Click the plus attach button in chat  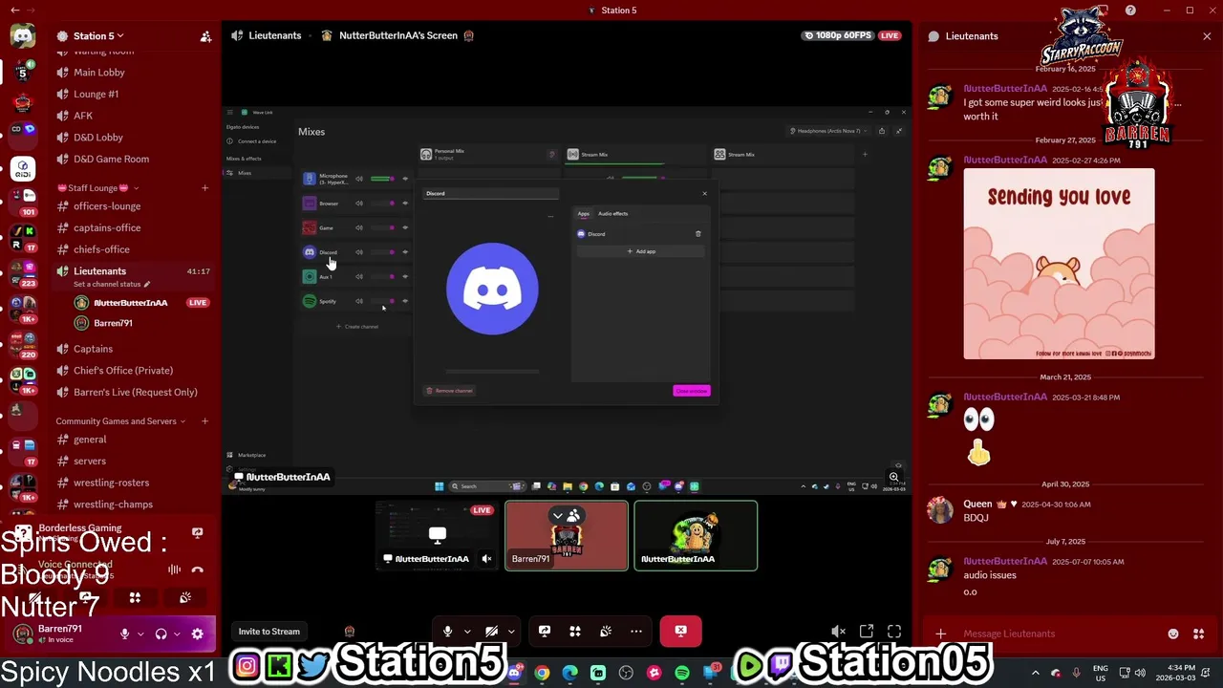pos(940,634)
